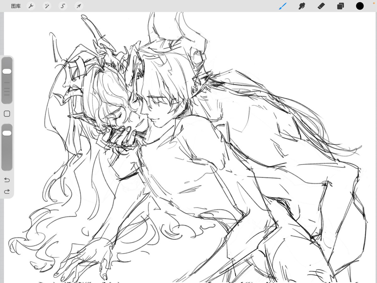Open the Adjustments magic wand menu
The image size is (377, 283).
[47, 6]
